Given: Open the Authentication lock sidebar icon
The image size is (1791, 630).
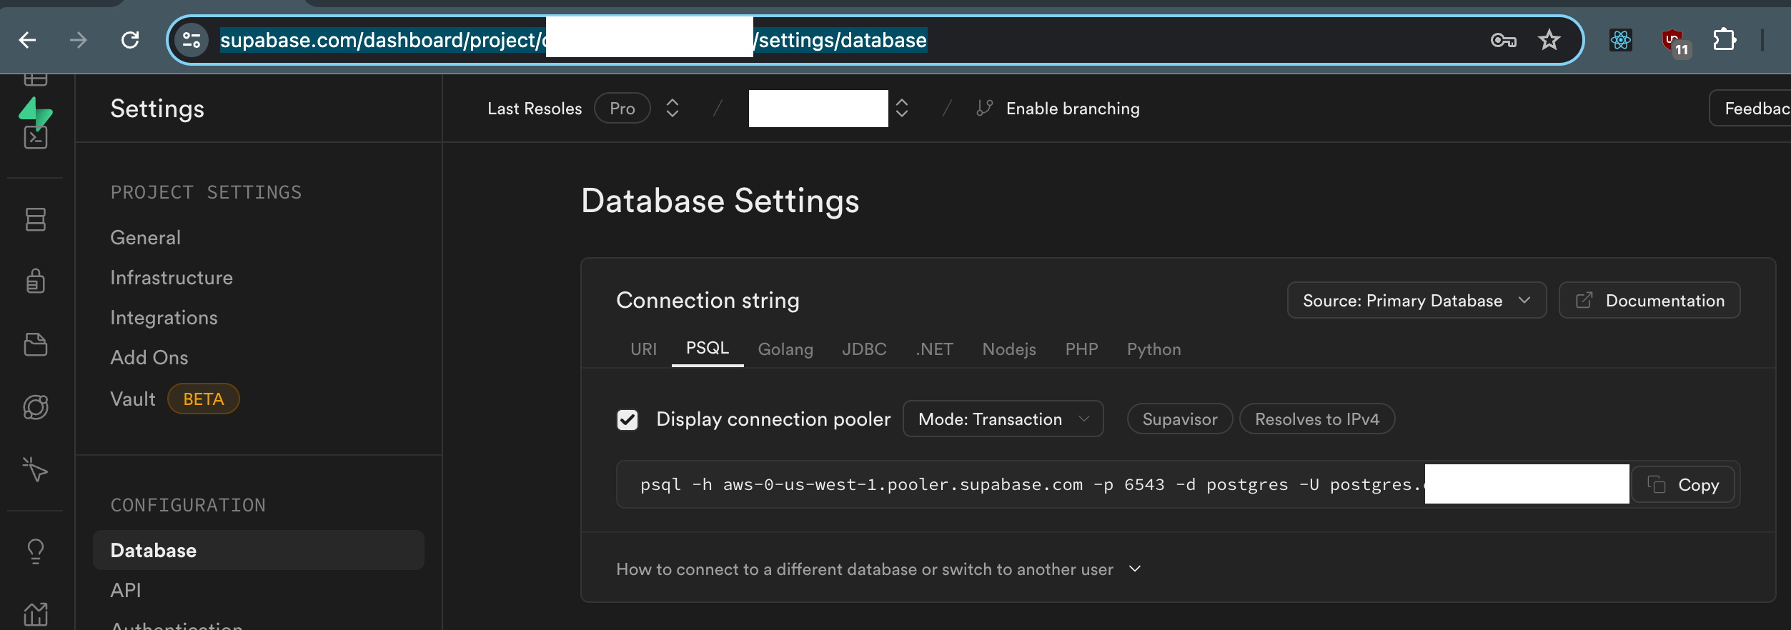Looking at the screenshot, I should coord(36,281).
